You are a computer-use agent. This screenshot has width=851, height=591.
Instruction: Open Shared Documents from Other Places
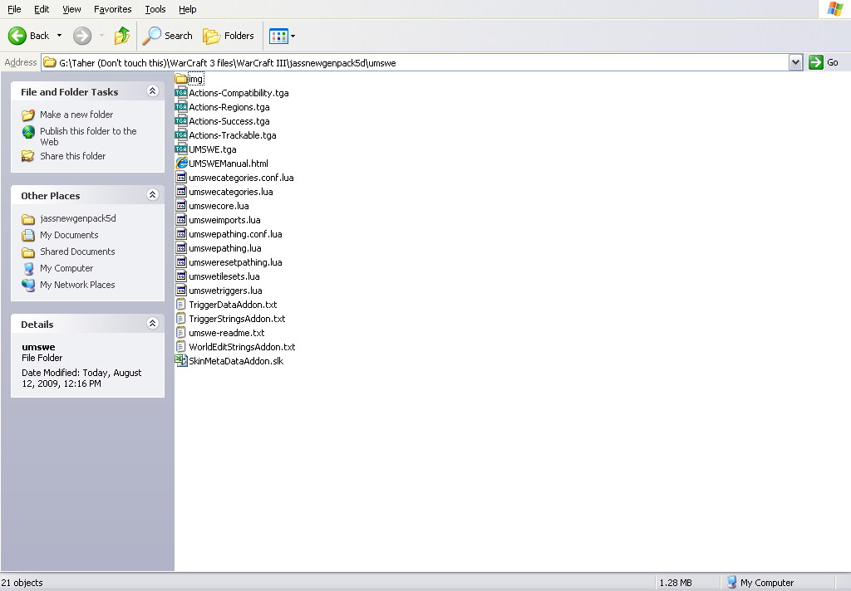77,252
